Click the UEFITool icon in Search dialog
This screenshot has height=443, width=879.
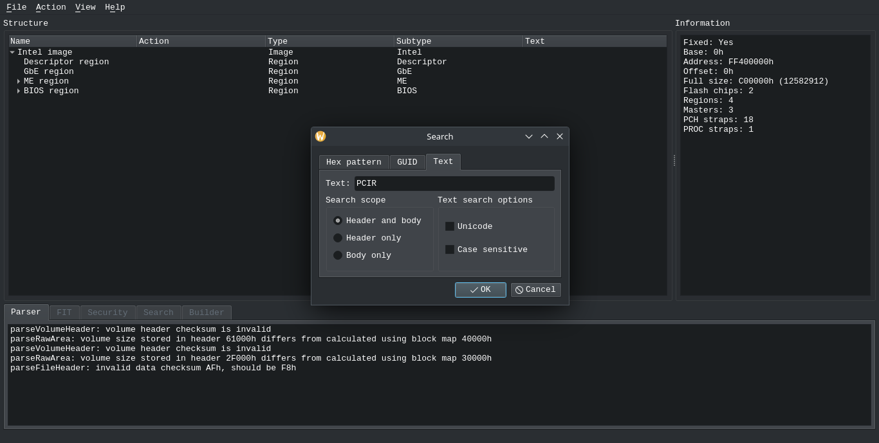[x=320, y=136]
